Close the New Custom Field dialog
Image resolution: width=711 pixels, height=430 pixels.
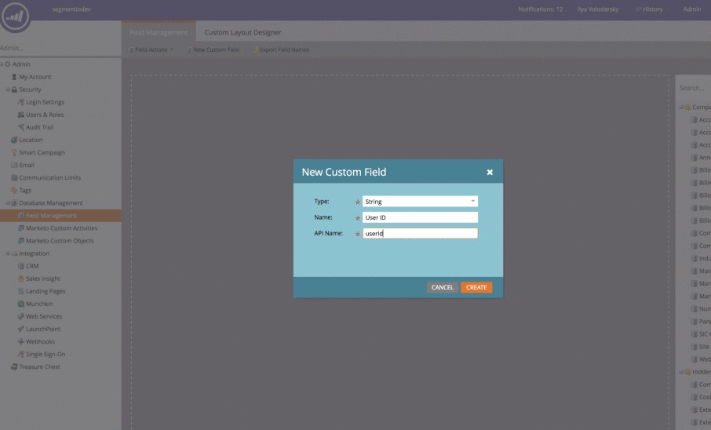tap(490, 172)
